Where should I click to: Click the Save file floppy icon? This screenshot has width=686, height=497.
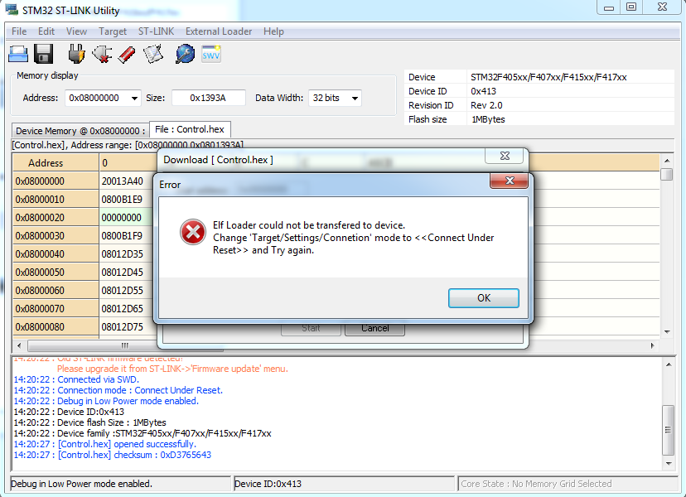[x=44, y=55]
